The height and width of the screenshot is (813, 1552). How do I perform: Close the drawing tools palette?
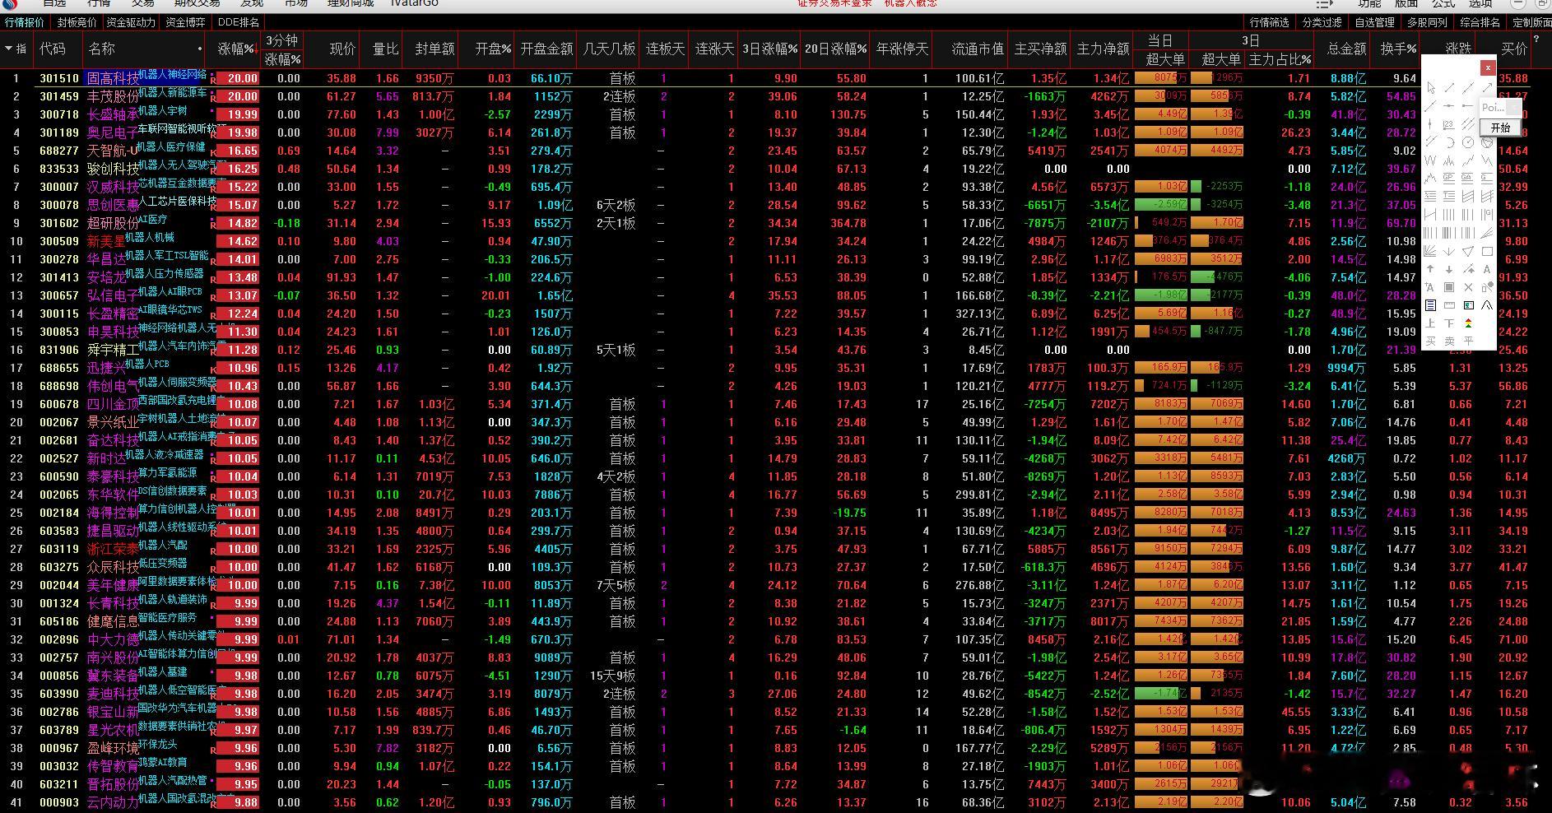(x=1488, y=67)
